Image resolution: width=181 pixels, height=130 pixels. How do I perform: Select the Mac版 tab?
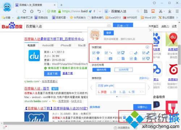(x=82, y=45)
